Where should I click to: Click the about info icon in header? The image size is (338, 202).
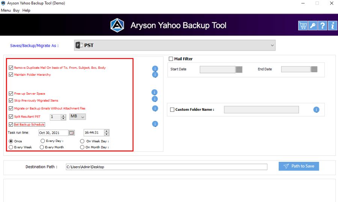(332, 26)
